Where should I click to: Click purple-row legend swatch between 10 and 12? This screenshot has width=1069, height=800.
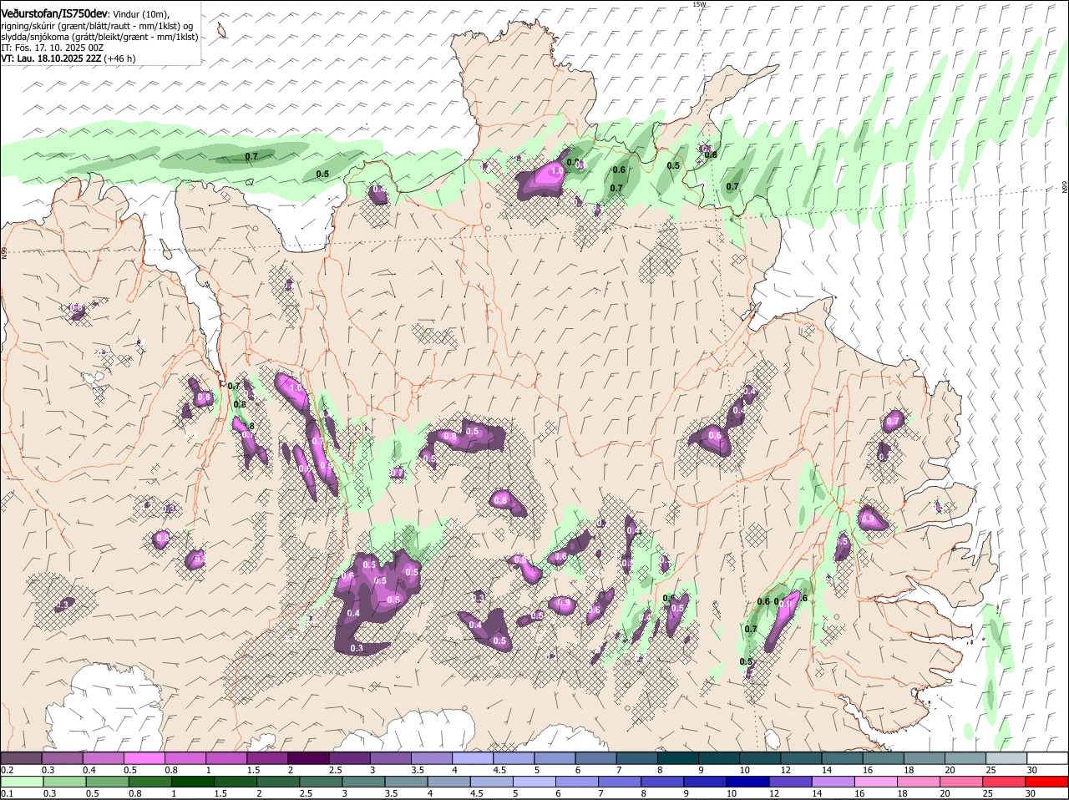pos(758,757)
